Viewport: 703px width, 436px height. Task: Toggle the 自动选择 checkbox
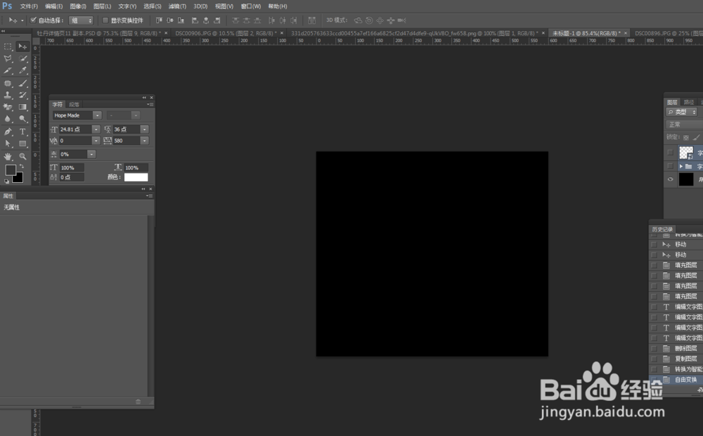[33, 20]
